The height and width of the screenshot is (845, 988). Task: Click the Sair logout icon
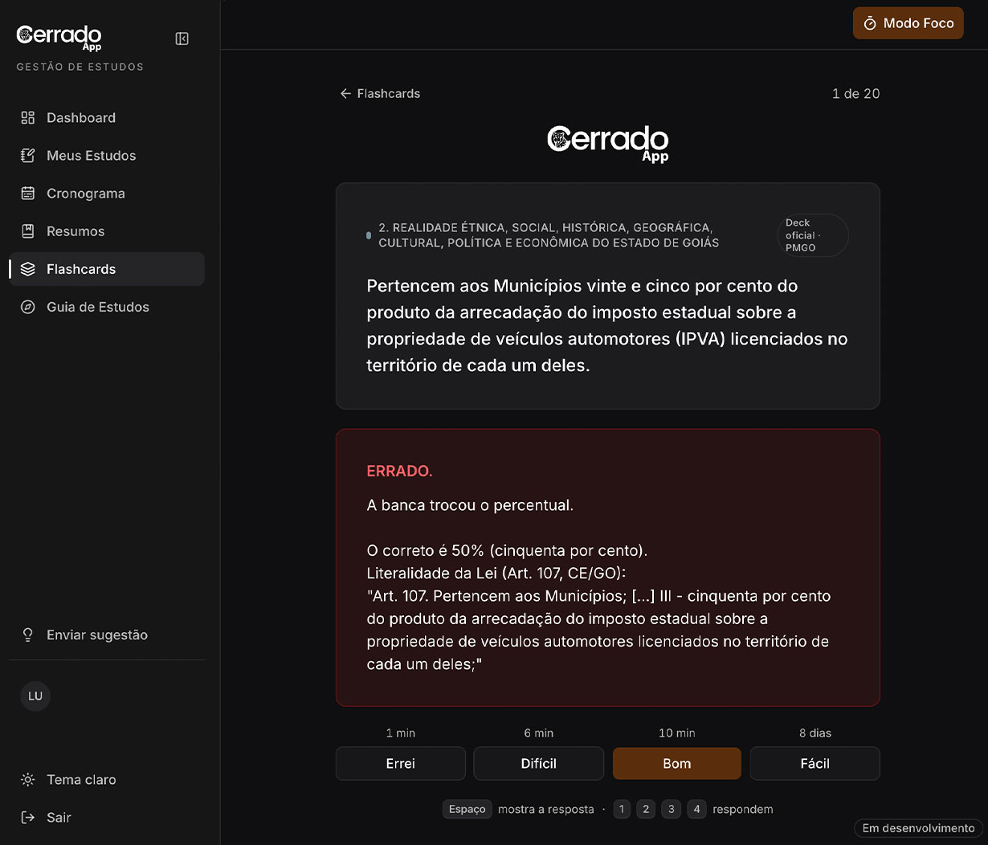pyautogui.click(x=28, y=818)
